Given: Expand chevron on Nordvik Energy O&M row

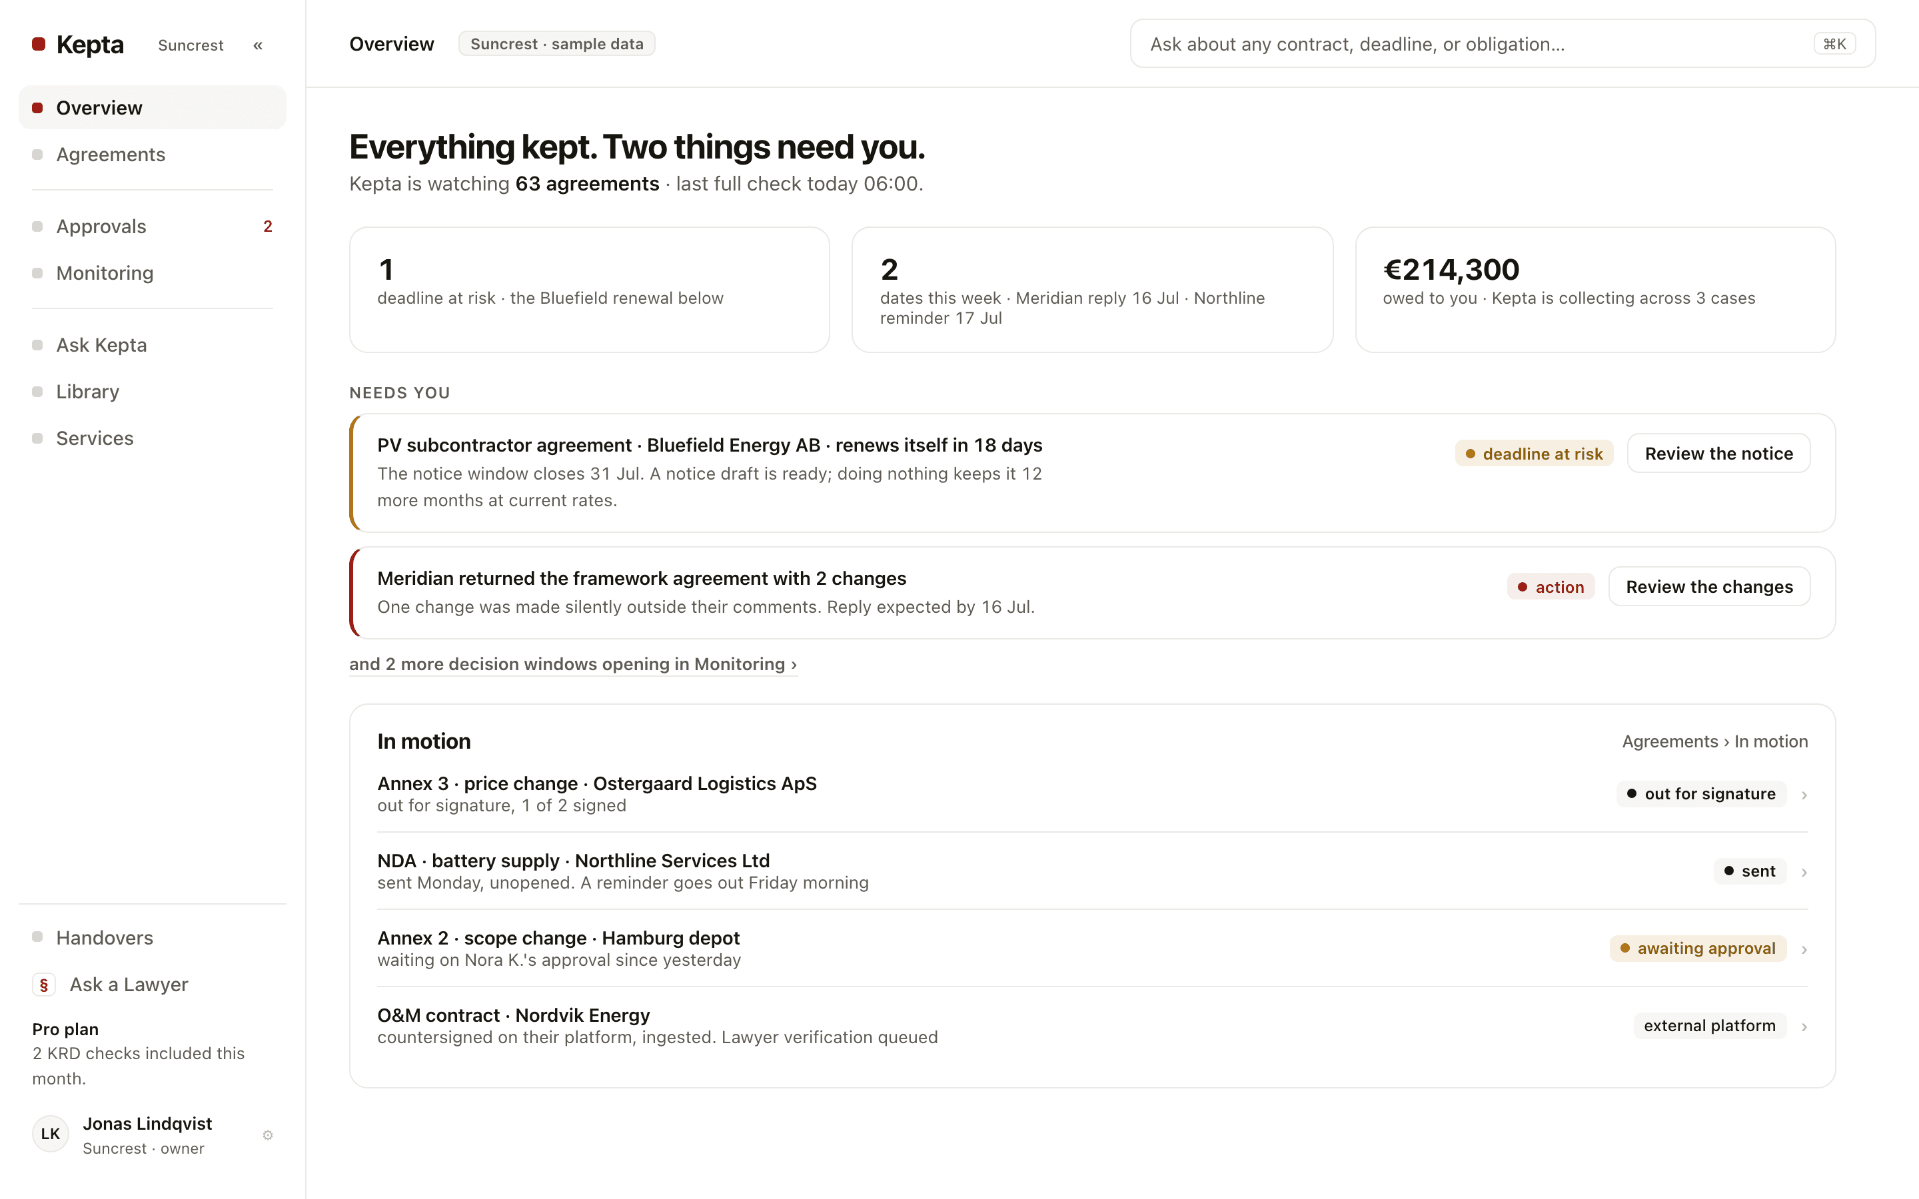Looking at the screenshot, I should (x=1804, y=1027).
